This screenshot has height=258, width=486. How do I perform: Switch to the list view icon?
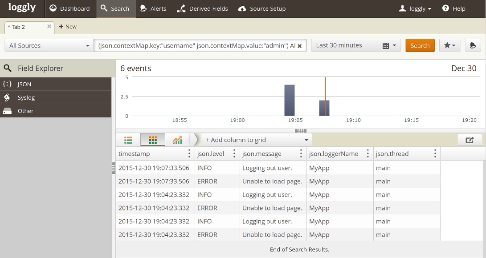point(128,140)
